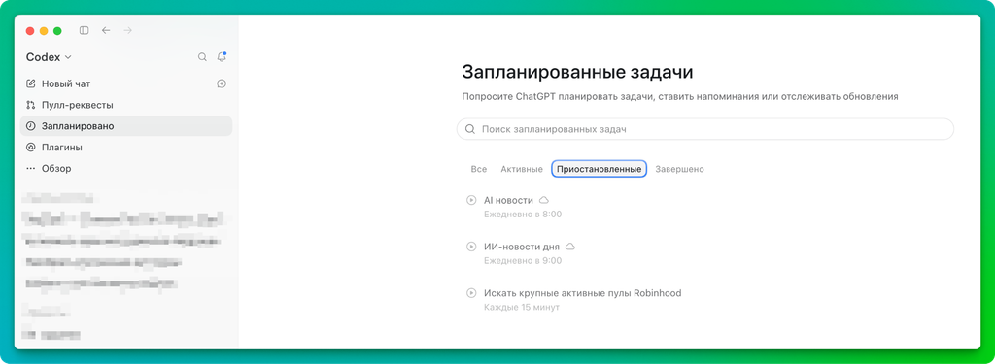The width and height of the screenshot is (995, 364).
Task: Switch to the Активные tab
Action: click(x=522, y=169)
